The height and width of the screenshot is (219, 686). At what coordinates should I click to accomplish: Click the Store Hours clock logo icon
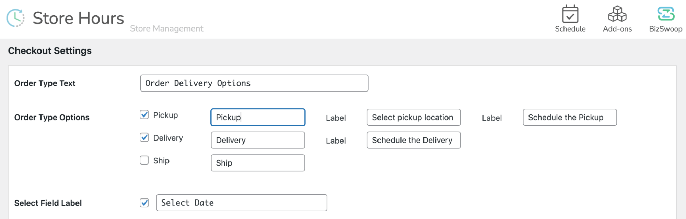coord(16,18)
